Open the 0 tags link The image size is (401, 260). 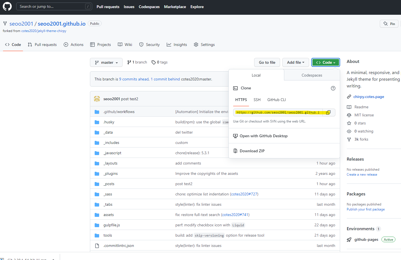click(159, 62)
